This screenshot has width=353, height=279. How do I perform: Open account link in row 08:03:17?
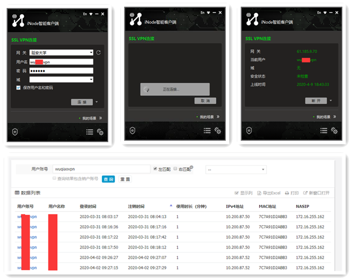27,217
